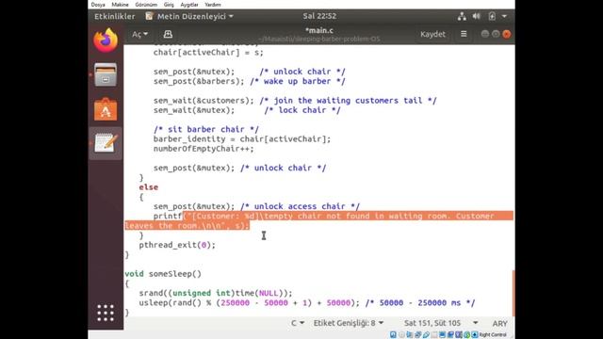The image size is (603, 339).
Task: Click the sem_post(&barbers); wake up barber line
Action: click(249, 81)
